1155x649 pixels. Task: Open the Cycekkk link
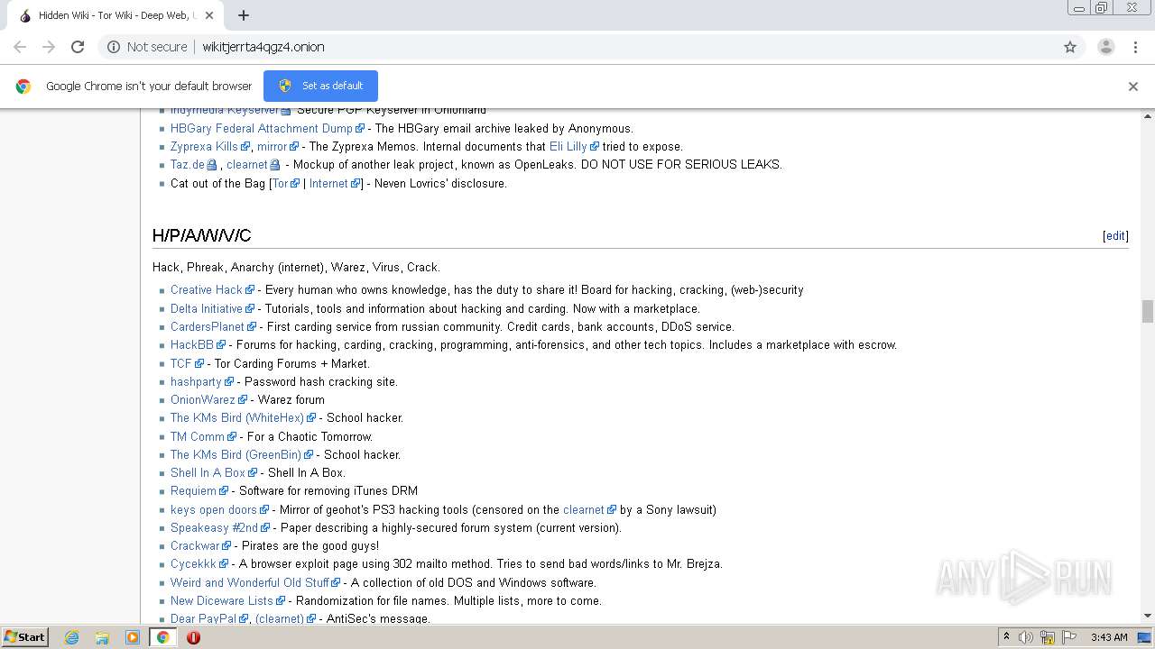[194, 564]
